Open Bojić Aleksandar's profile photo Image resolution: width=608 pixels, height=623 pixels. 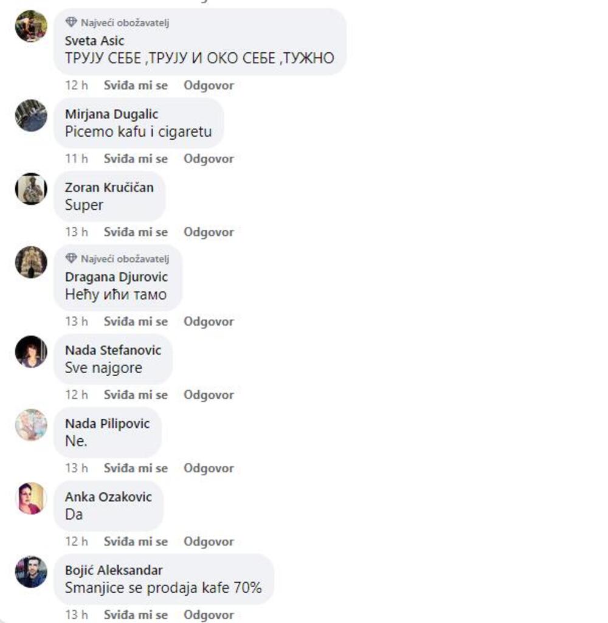pos(31,572)
